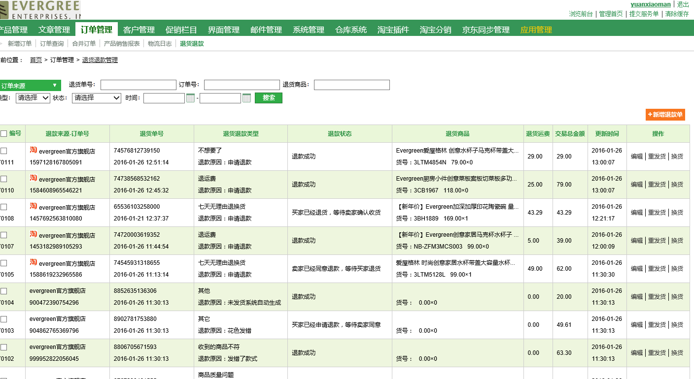Screen dimensions: 694x379
Task: Click the Taobao icon in order 1584608965546221 row
Action: pos(34,178)
